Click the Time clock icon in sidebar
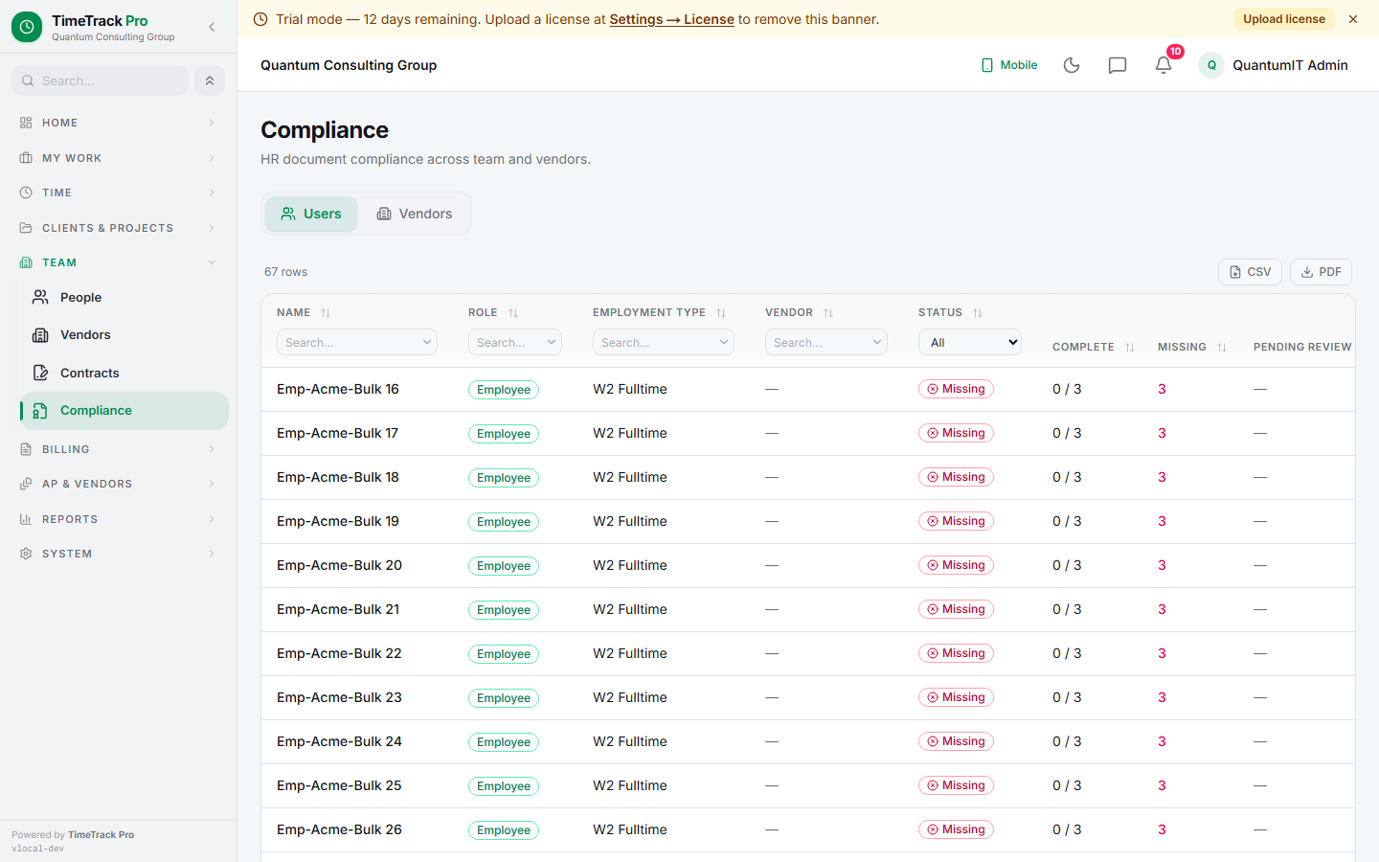This screenshot has width=1379, height=862. point(26,193)
